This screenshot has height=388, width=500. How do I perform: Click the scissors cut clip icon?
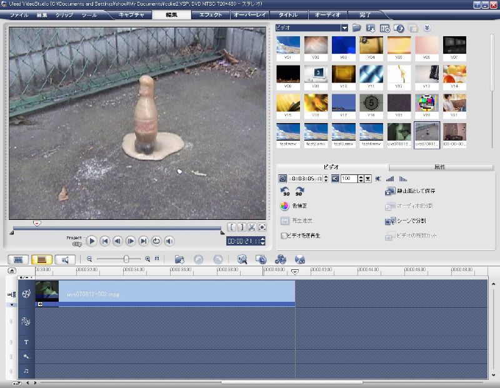click(x=252, y=227)
